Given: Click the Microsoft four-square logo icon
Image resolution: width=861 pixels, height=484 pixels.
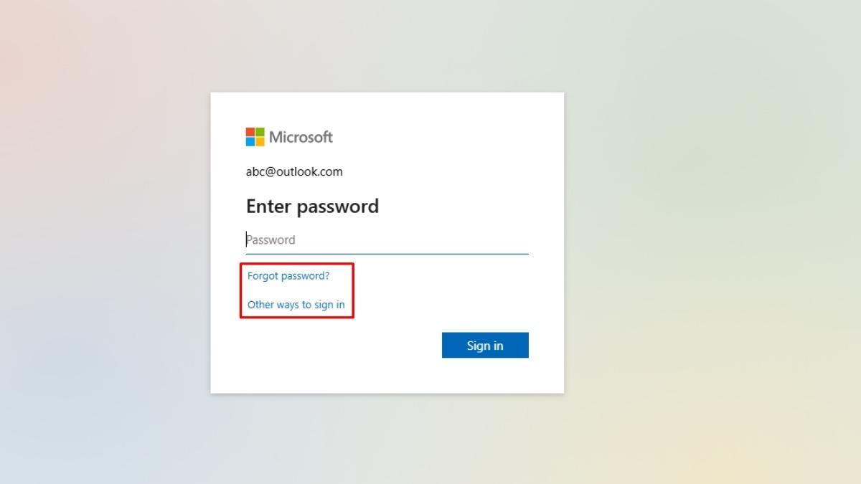Looking at the screenshot, I should (x=255, y=137).
